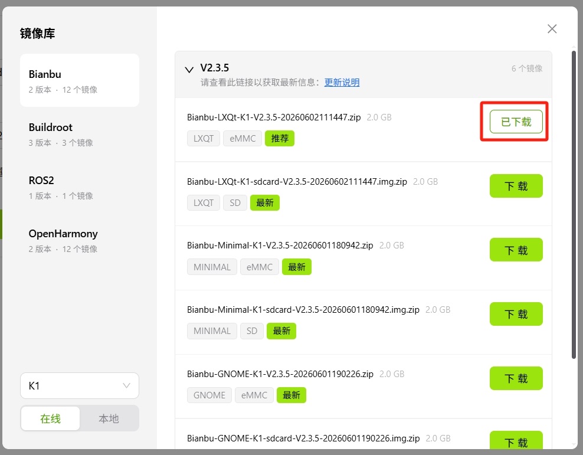Screen dimensions: 583x455
Task: Switch to the 在线 online tab
Action: (x=50, y=418)
